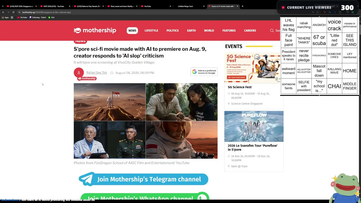Mark the 'ANGMOH' bingo square
The height and width of the screenshot is (203, 361).
tap(319, 25)
